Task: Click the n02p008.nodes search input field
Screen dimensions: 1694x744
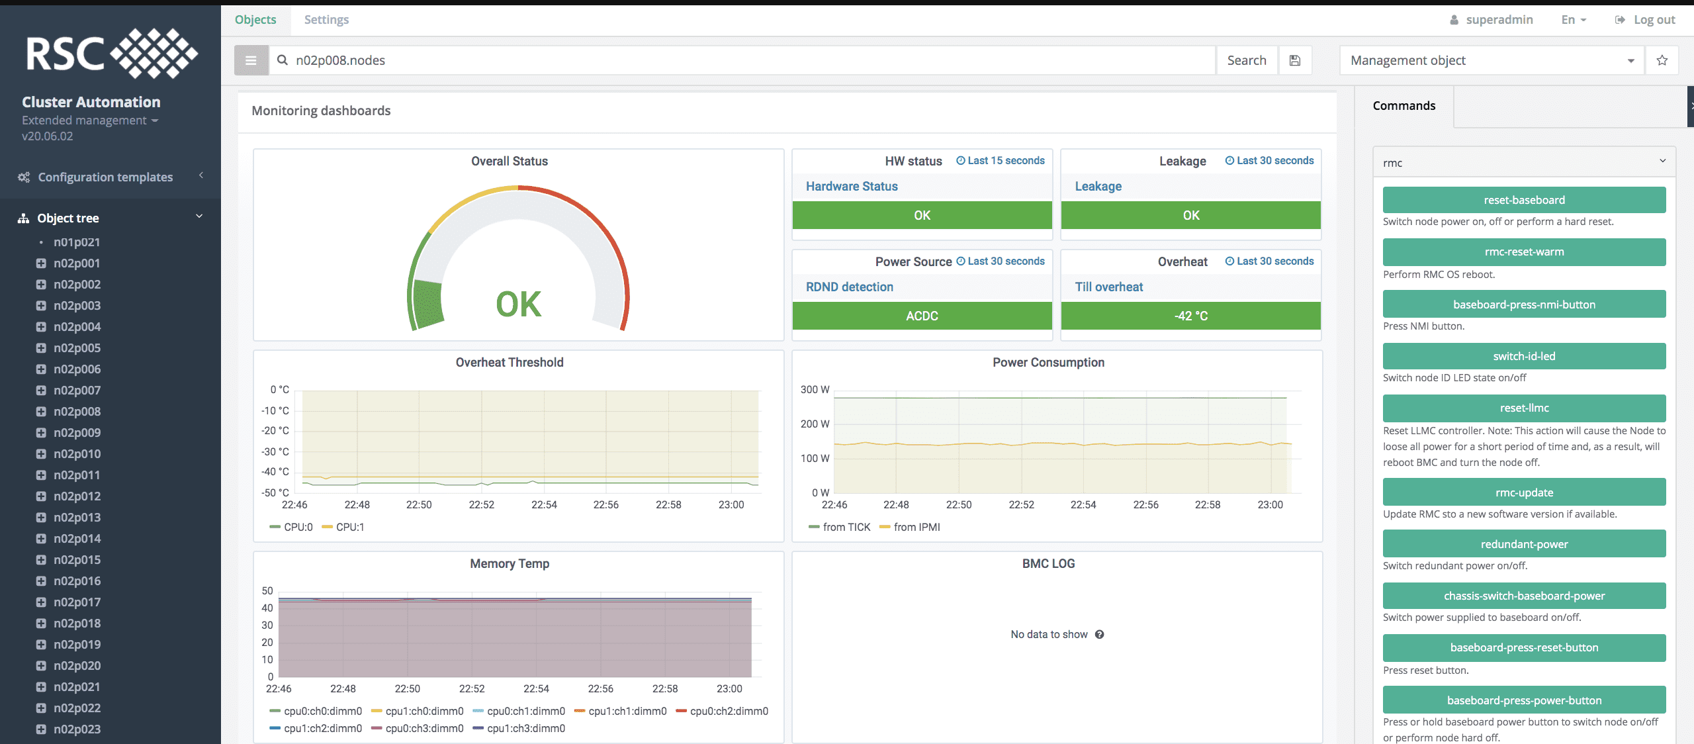Action: [x=741, y=60]
